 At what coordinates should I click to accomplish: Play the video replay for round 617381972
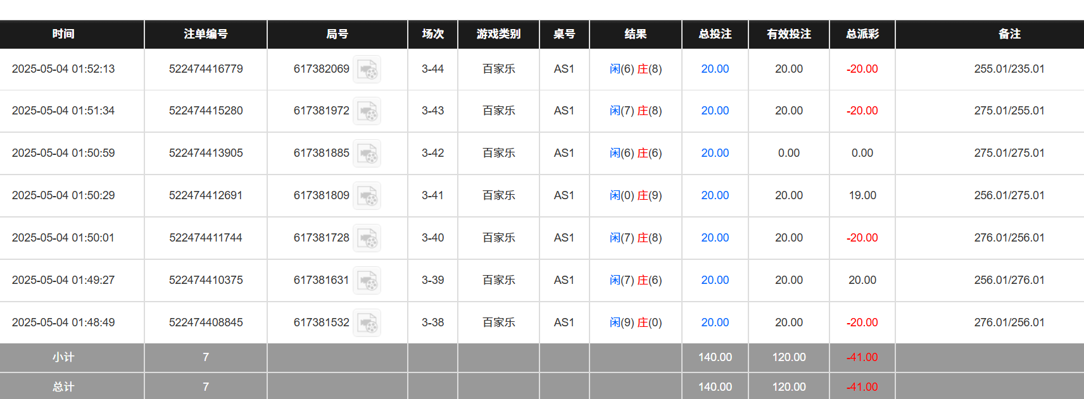click(368, 111)
